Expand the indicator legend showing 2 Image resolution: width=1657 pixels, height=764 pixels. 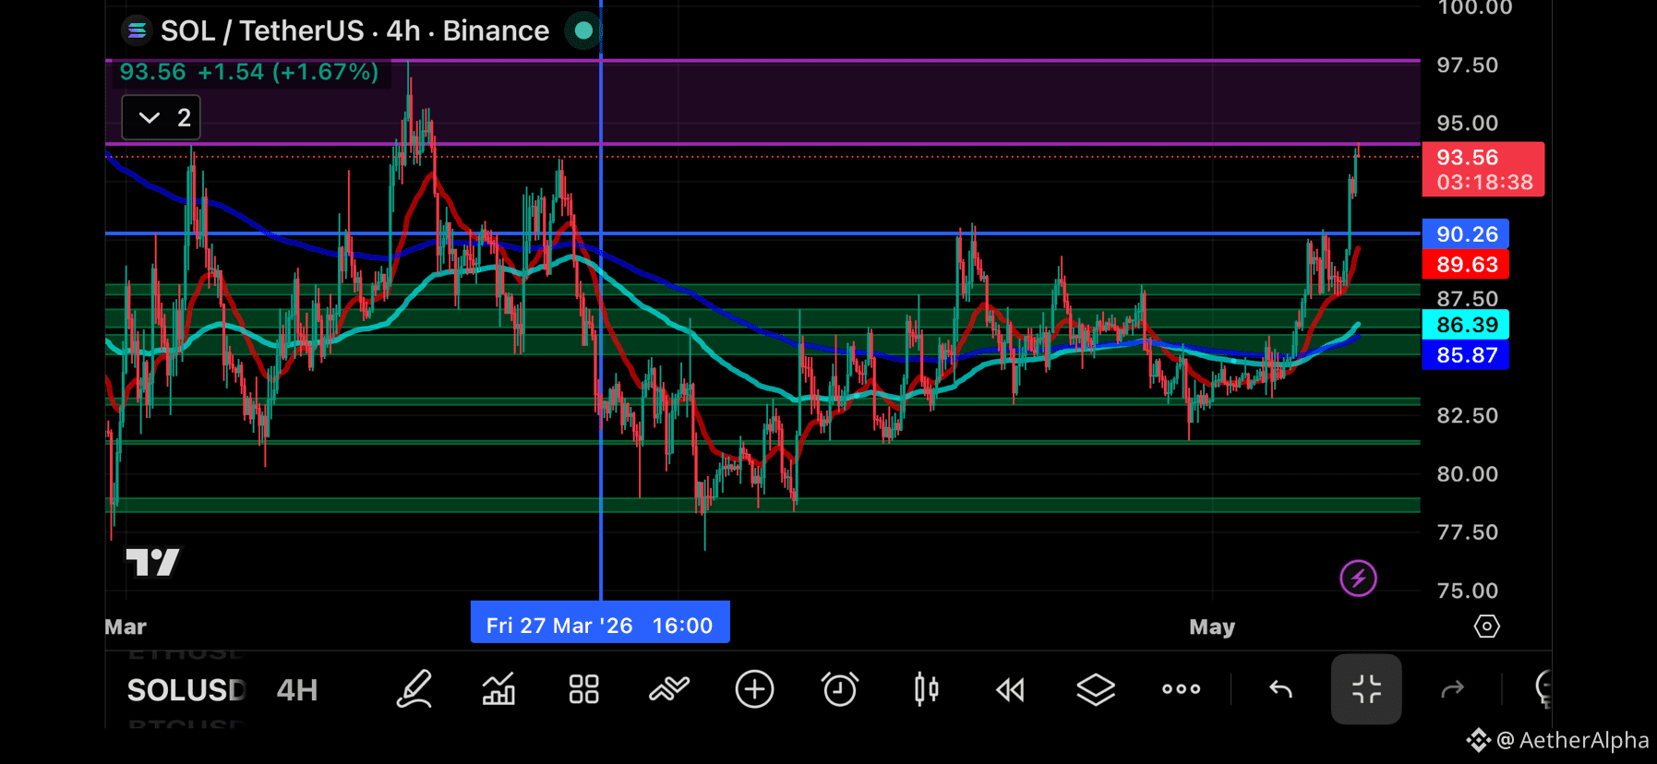[x=162, y=118]
